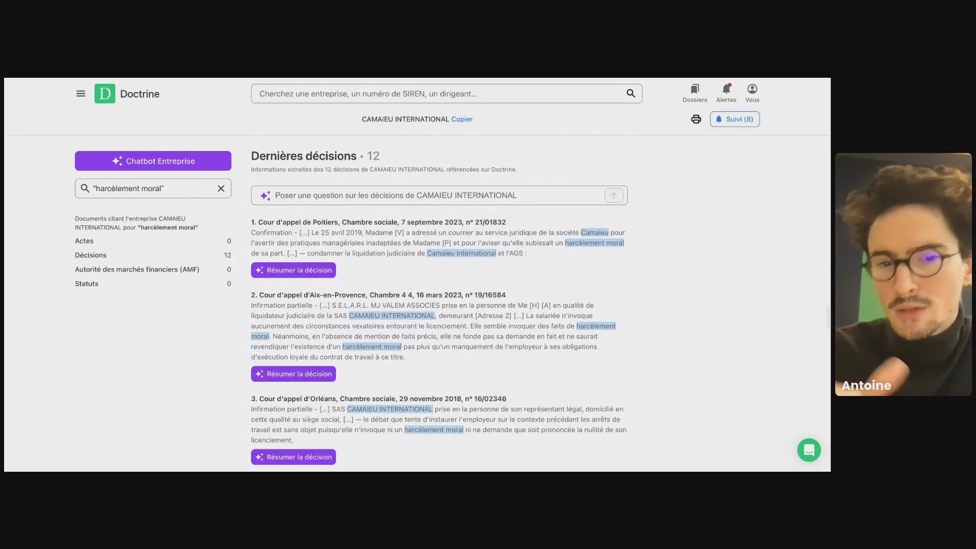Summarize the Poitiers decision with Résumer la décision
Image resolution: width=976 pixels, height=549 pixels.
tap(293, 270)
